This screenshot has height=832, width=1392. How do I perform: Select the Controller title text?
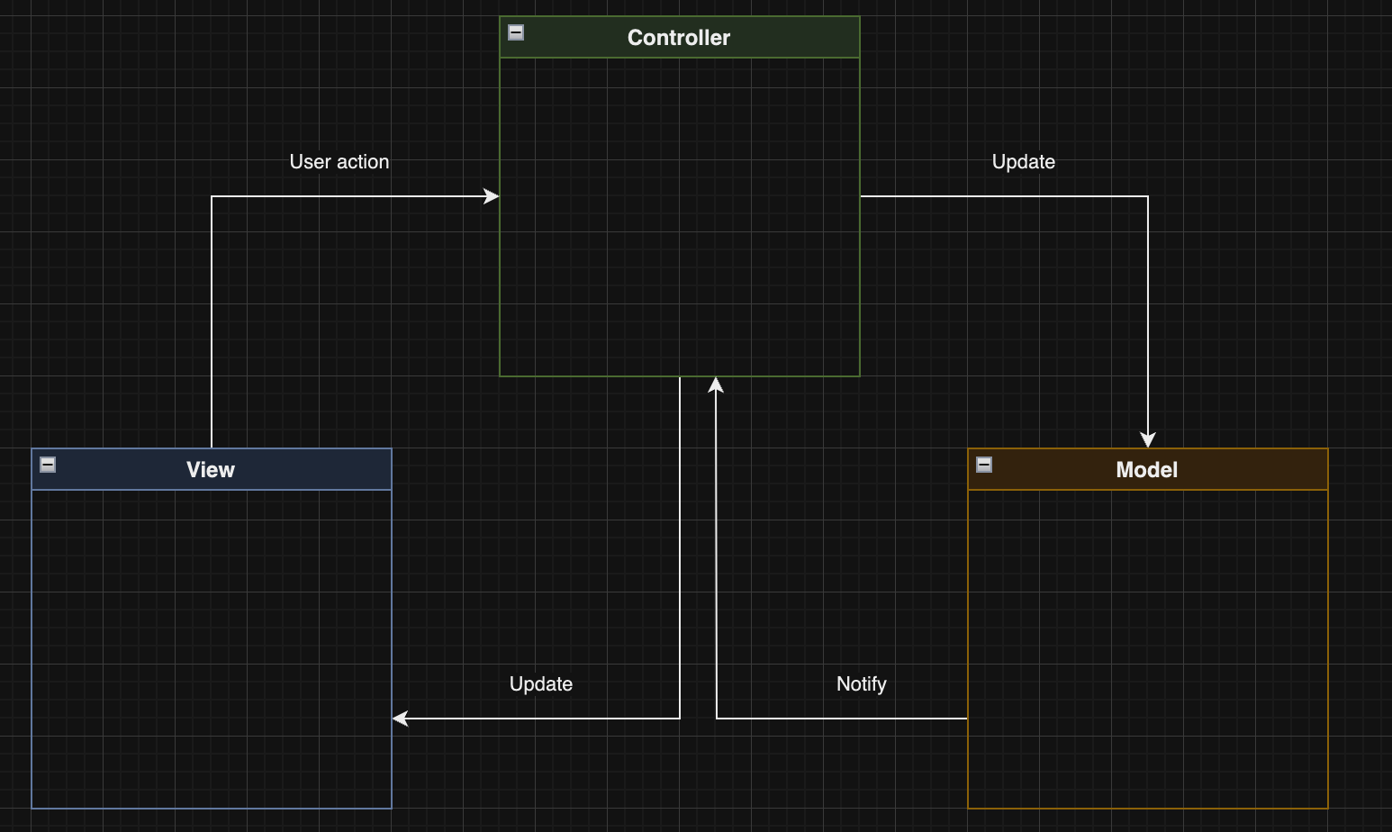point(679,38)
